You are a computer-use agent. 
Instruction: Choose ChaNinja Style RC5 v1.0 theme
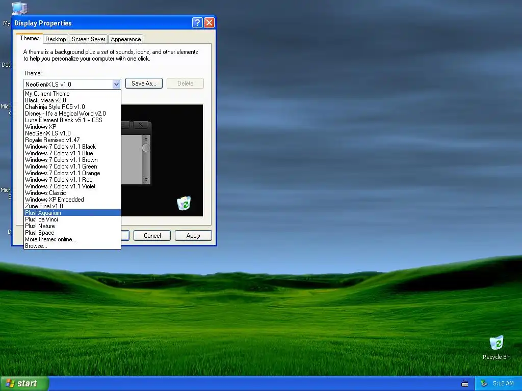72,107
